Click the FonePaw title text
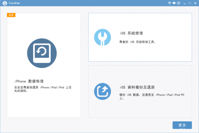The image size is (199, 133). [x=14, y=3]
